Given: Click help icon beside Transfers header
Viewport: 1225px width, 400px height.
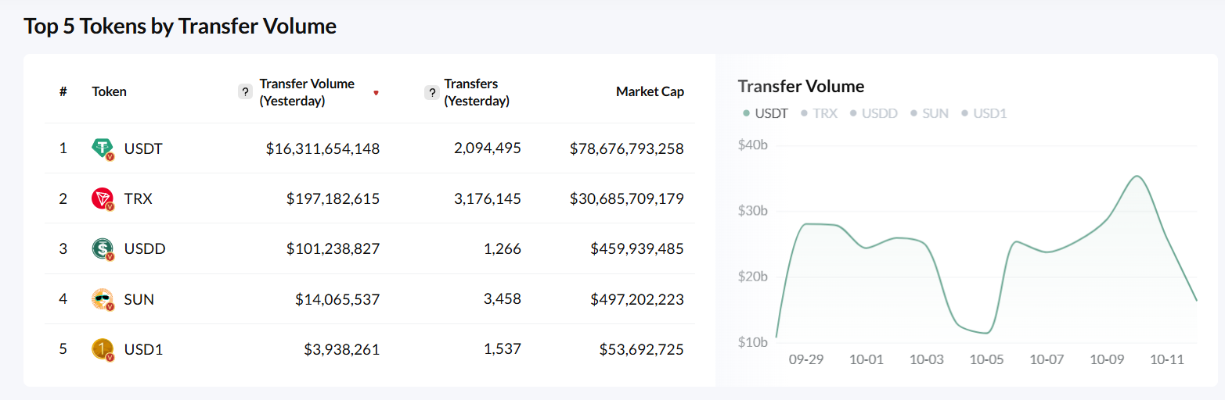Looking at the screenshot, I should pyautogui.click(x=431, y=92).
